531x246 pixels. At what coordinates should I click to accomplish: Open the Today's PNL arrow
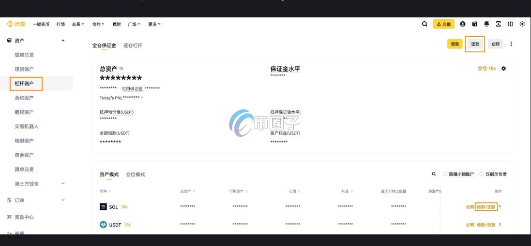coord(142,98)
